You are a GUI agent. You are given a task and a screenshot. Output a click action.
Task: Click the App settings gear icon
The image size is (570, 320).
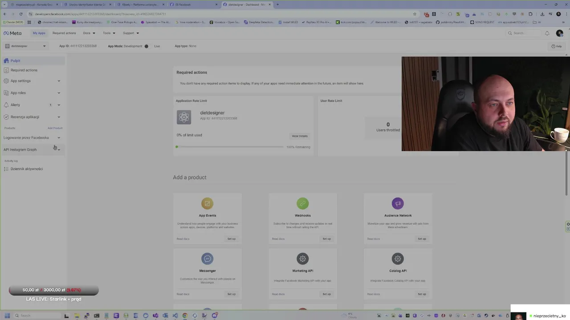click(6, 81)
